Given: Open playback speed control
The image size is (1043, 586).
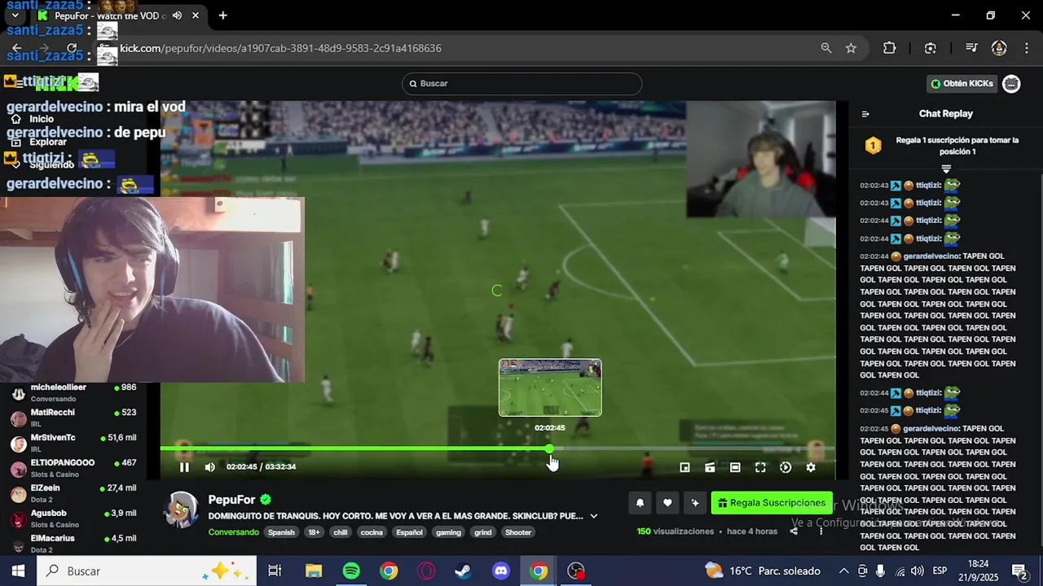Looking at the screenshot, I should point(786,467).
